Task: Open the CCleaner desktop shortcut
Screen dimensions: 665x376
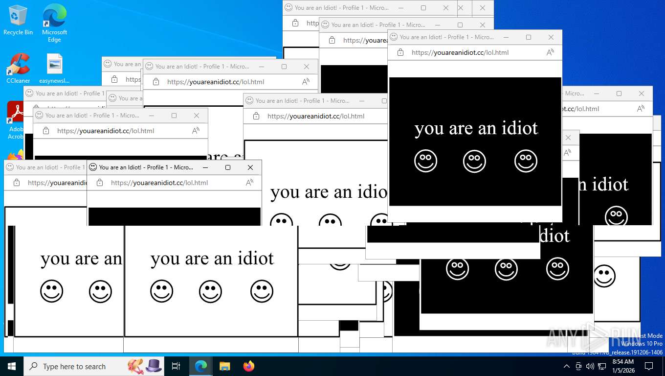Action: click(18, 69)
